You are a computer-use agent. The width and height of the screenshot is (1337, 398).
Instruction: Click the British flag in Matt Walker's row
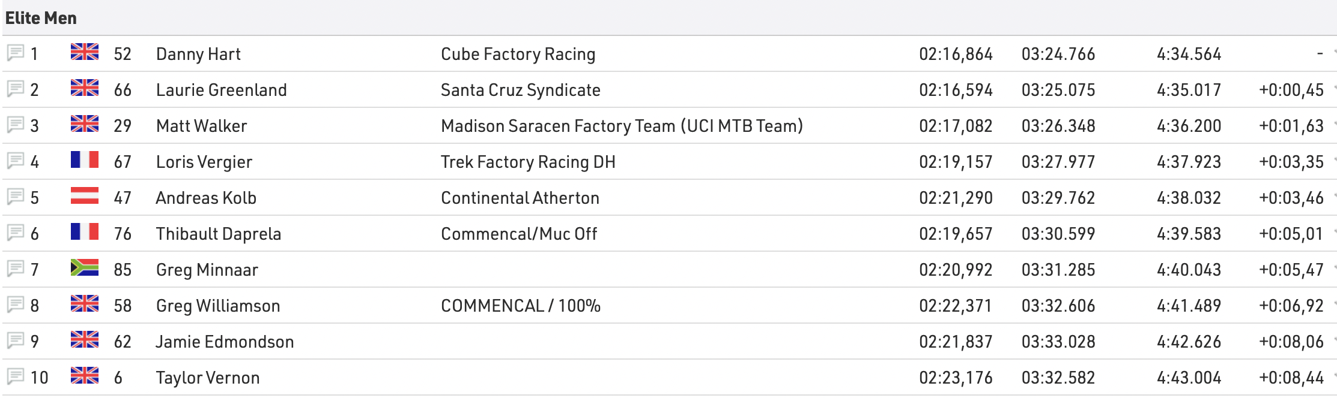point(85,124)
